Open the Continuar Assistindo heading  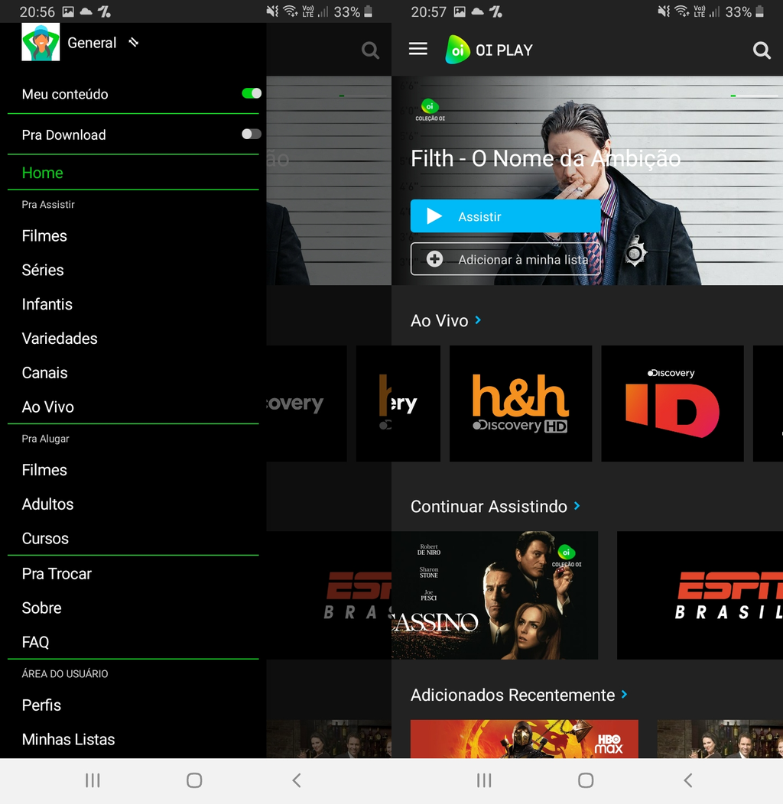pyautogui.click(x=489, y=507)
